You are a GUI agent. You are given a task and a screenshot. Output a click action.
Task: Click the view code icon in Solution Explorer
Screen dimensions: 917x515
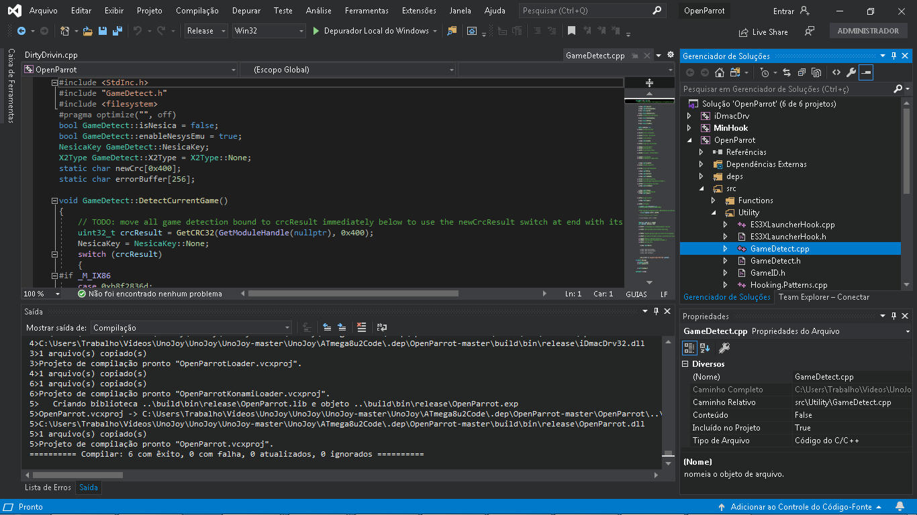(x=836, y=72)
